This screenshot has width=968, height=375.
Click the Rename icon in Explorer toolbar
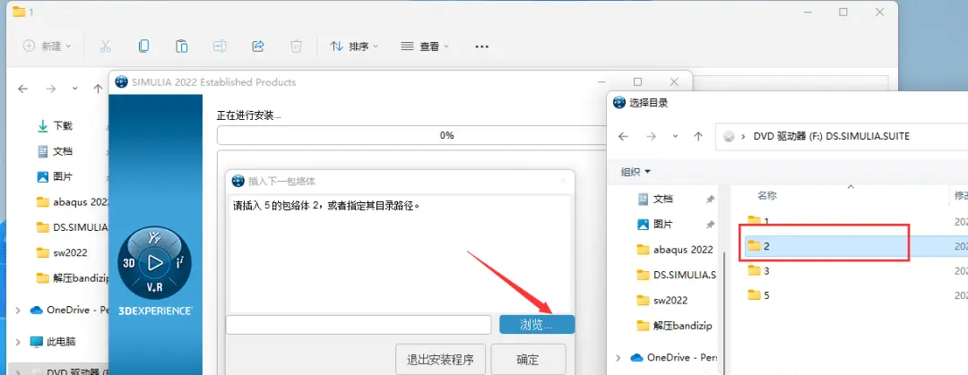click(x=220, y=47)
